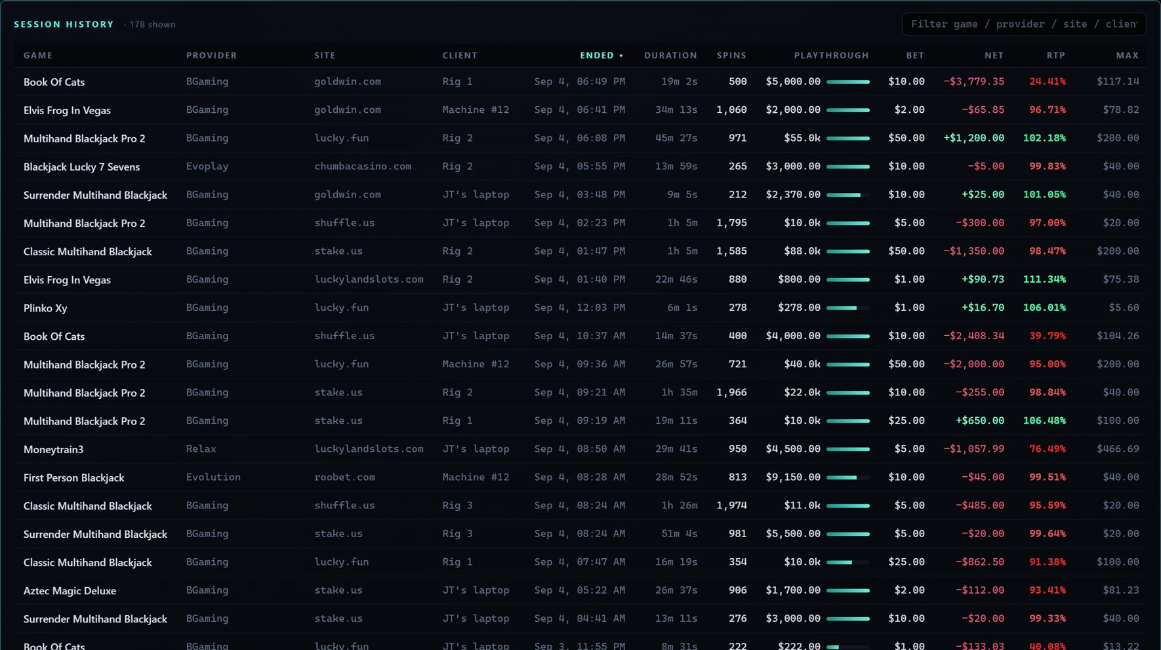Viewport: 1161px width, 650px height.
Task: Sort table by RTP column header
Action: click(x=1055, y=56)
